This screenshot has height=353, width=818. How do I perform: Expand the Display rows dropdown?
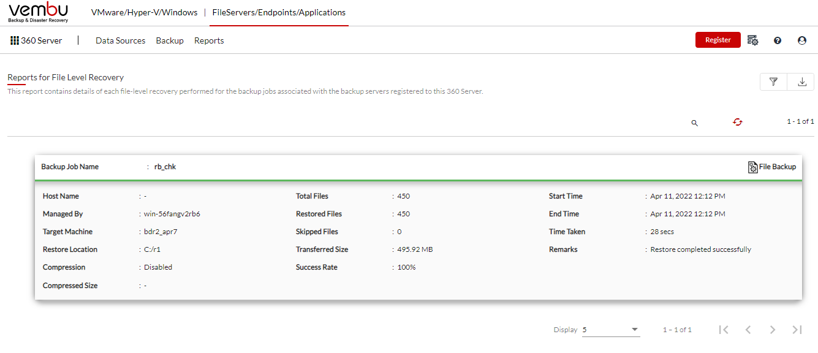[x=611, y=330]
